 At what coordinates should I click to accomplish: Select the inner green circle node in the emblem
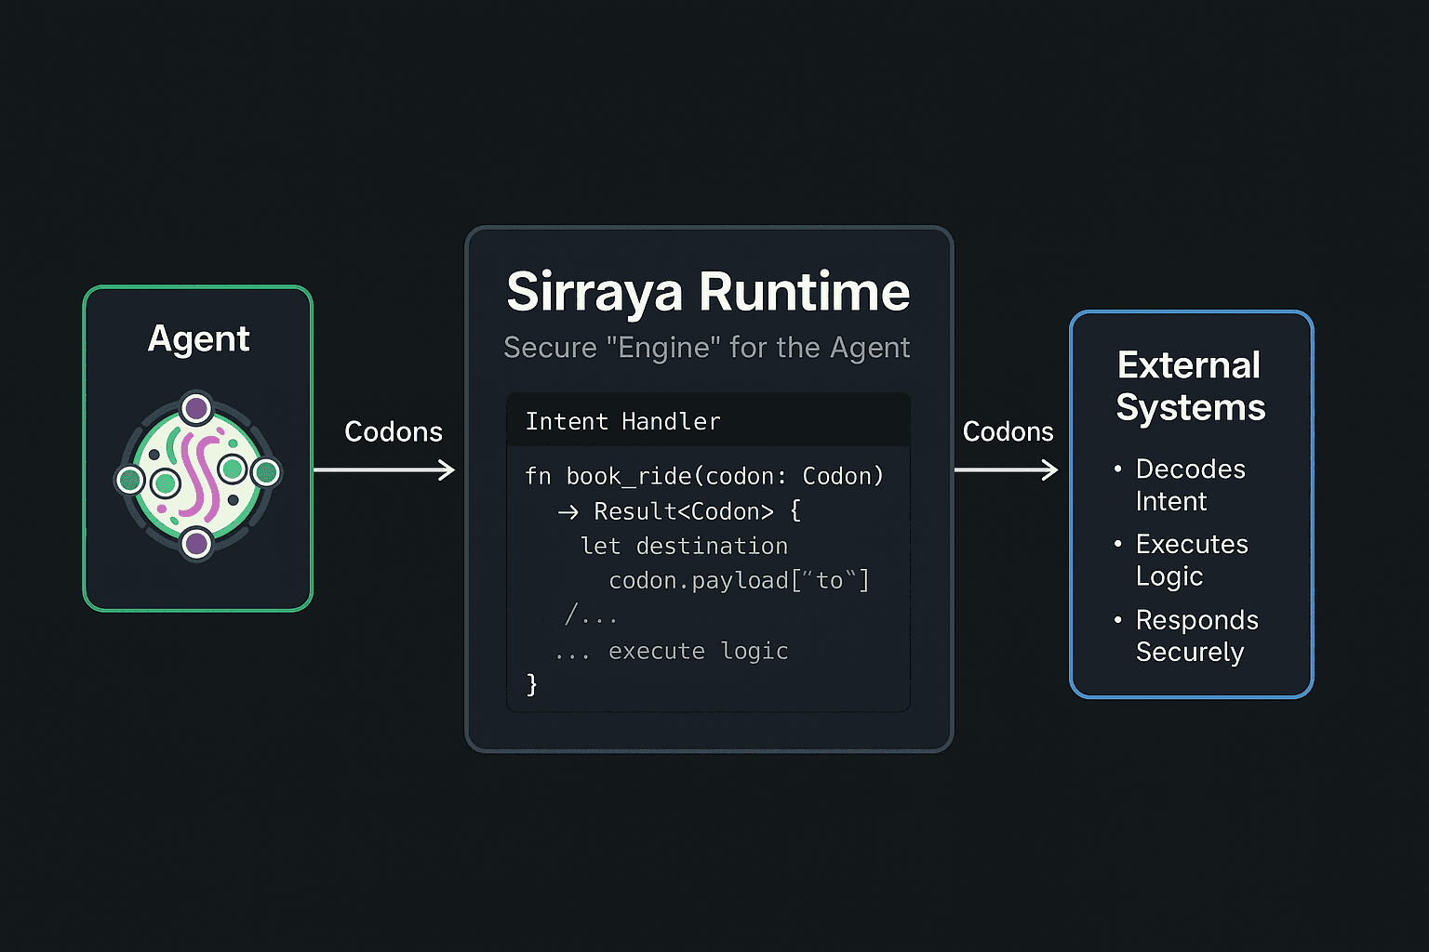click(x=165, y=484)
